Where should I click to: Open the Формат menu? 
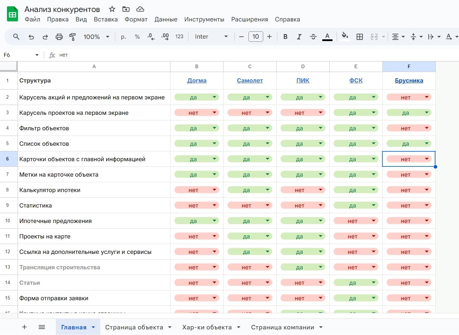click(x=136, y=19)
